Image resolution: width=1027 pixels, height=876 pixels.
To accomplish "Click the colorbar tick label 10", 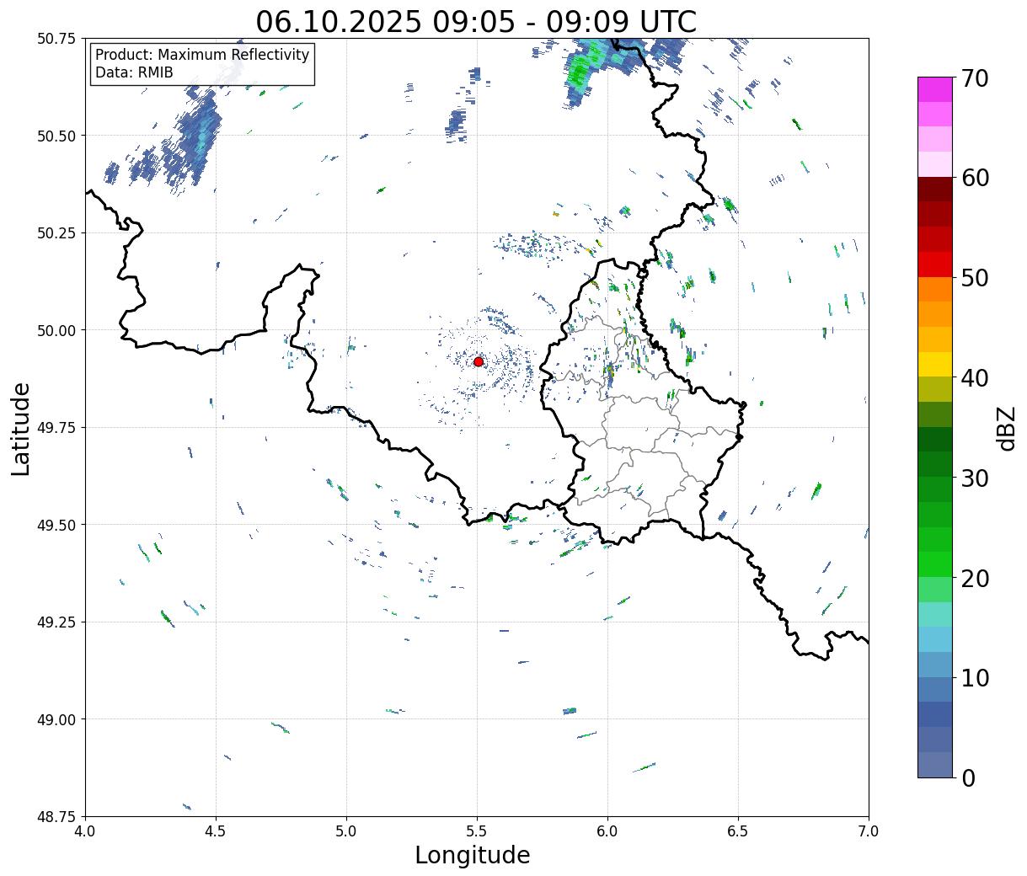I will [975, 677].
